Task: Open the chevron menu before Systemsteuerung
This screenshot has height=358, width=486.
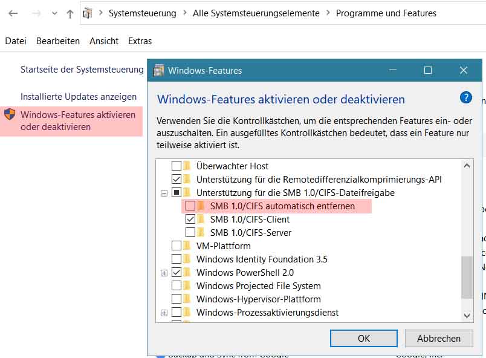Action: 100,13
